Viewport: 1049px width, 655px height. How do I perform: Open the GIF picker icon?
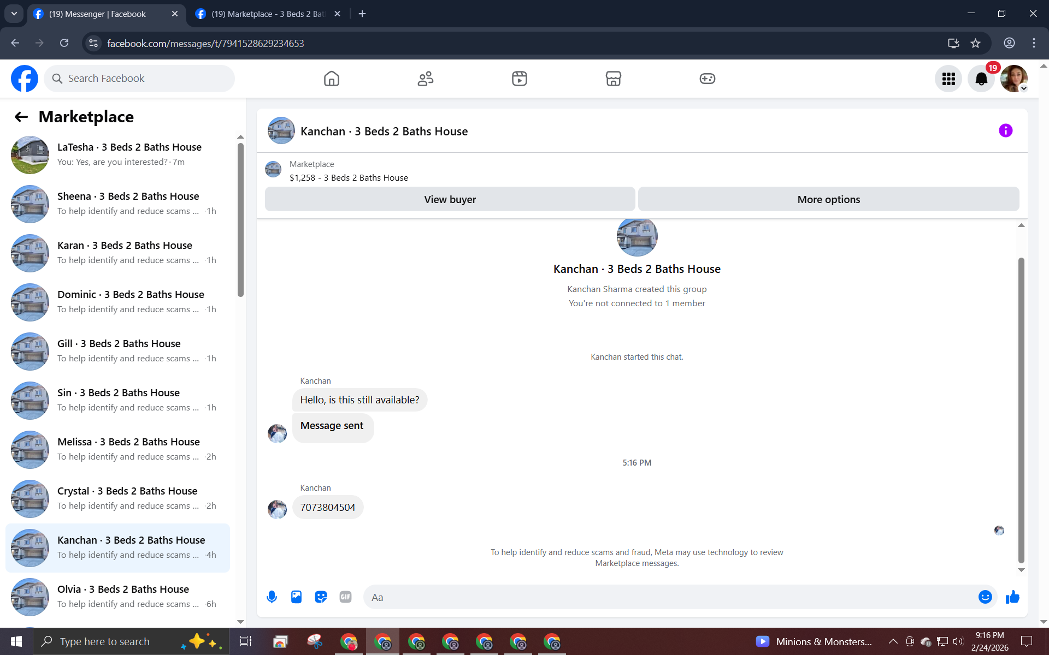click(345, 597)
